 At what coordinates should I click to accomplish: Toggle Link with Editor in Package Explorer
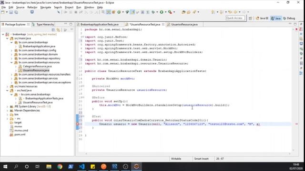click(58, 30)
